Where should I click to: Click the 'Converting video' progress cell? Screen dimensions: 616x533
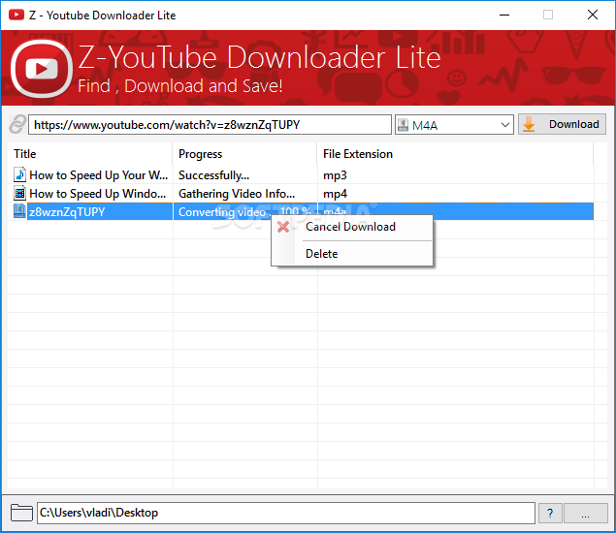pyautogui.click(x=244, y=212)
